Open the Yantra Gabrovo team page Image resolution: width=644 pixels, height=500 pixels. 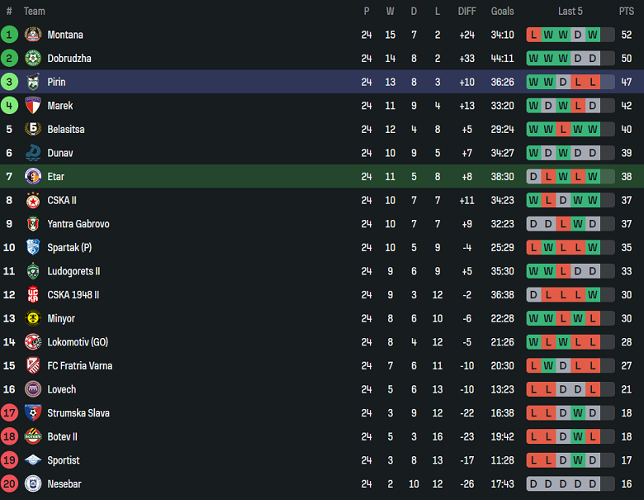tap(78, 224)
